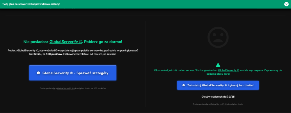Close the green vote confirmation banner
The height and width of the screenshot is (113, 291).
[x=286, y=4]
